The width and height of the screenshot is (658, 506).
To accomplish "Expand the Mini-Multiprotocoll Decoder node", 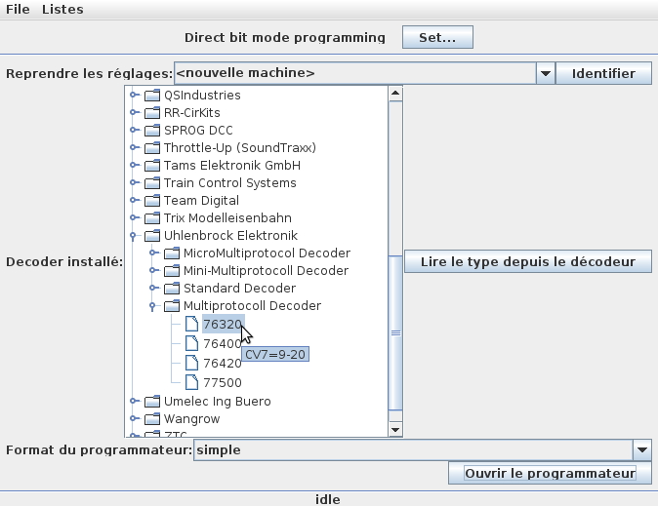I will [153, 270].
